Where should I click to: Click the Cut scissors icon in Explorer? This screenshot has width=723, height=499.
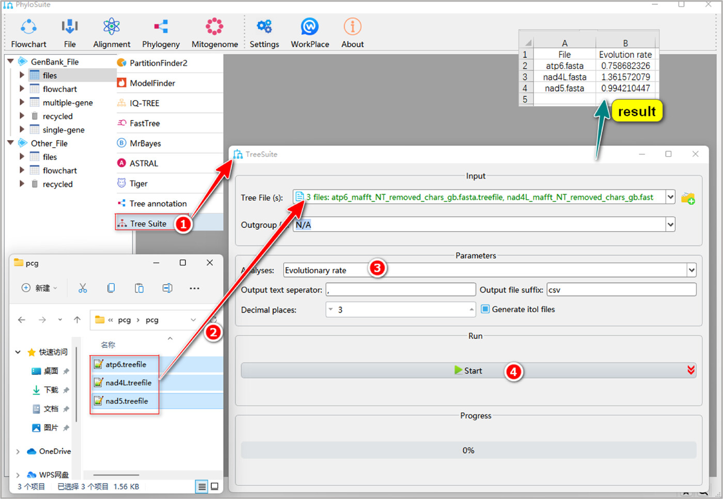83,288
